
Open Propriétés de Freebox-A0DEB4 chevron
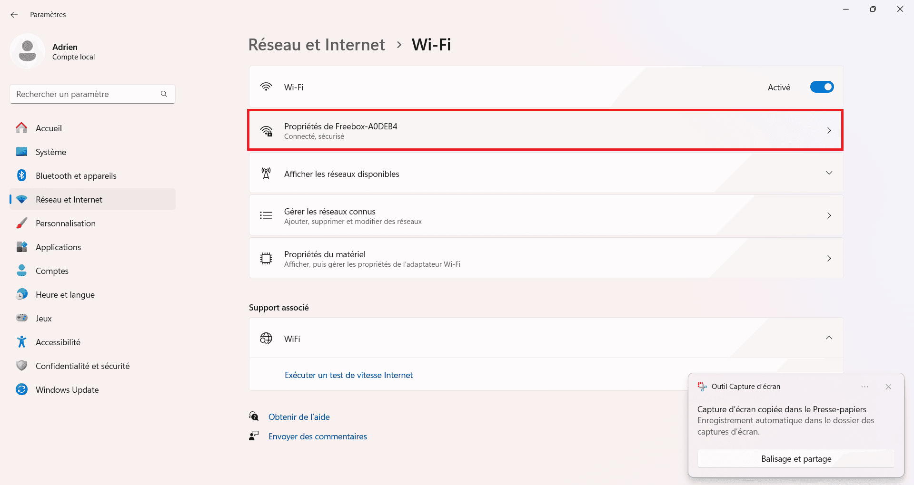tap(829, 130)
